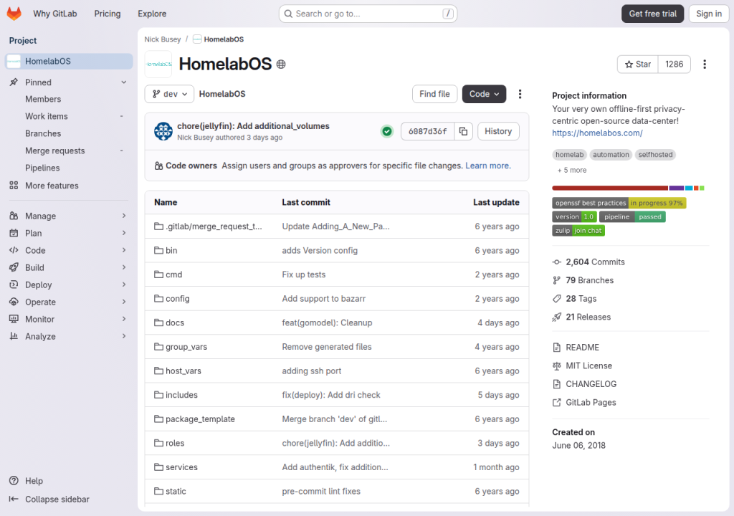This screenshot has height=516, width=734.
Task: Open Explore in top navigation
Action: (152, 14)
